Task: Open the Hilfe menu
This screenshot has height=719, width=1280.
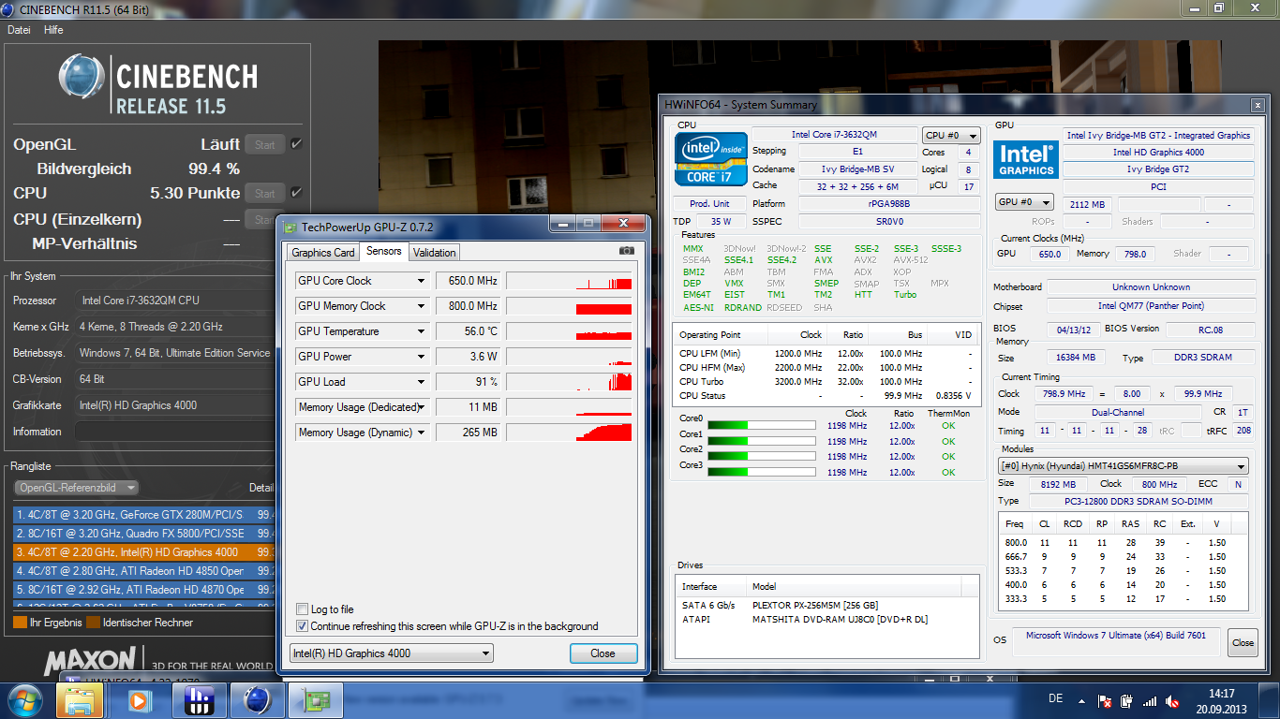Action: [x=53, y=30]
